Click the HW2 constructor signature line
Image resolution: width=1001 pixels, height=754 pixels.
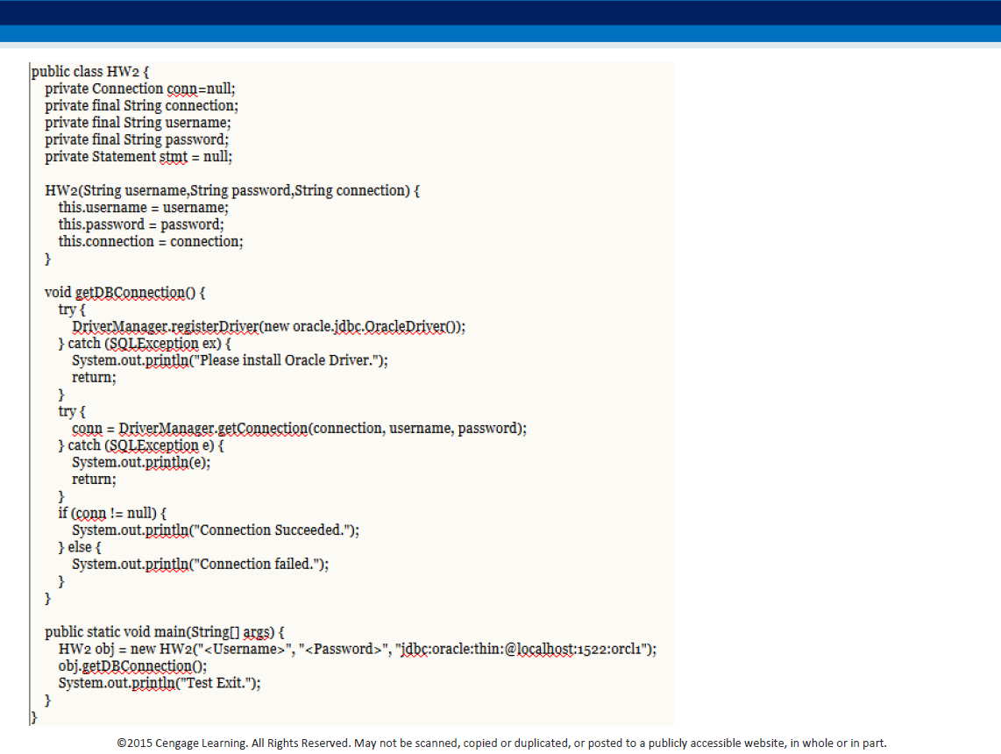pos(231,190)
